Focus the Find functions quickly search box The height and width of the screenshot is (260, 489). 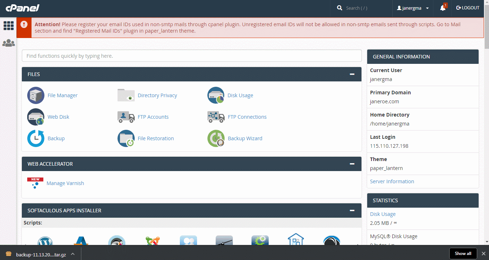[192, 56]
